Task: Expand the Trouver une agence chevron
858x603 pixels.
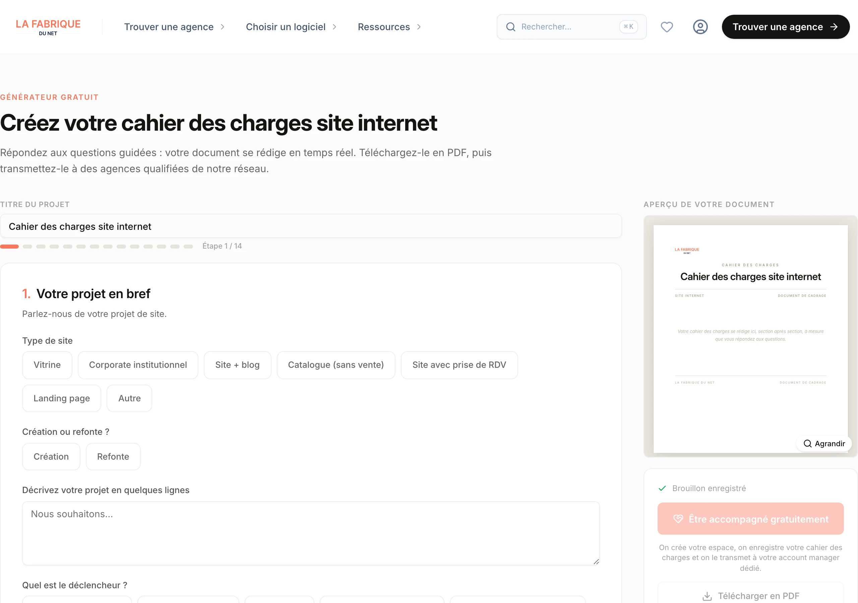Action: pyautogui.click(x=223, y=27)
